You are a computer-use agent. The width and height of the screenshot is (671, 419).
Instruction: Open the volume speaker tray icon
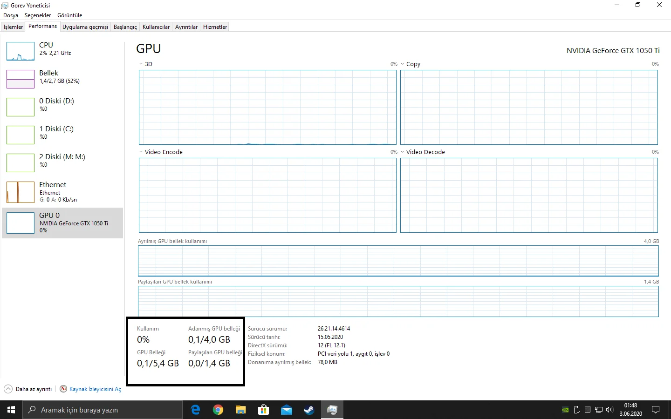point(609,410)
